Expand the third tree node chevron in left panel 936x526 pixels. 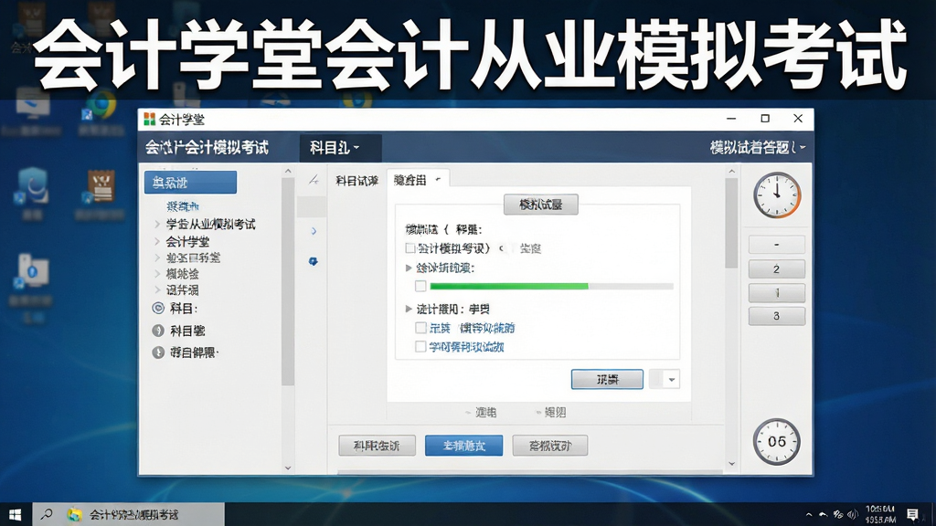pyautogui.click(x=157, y=258)
